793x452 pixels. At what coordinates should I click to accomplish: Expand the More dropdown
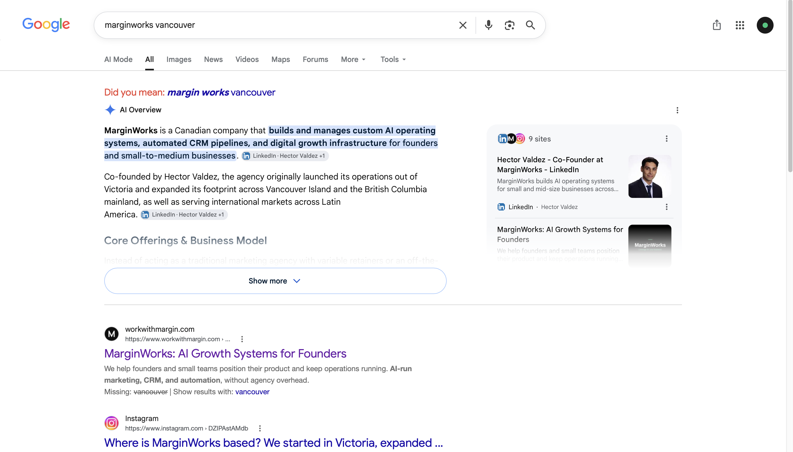pos(353,59)
